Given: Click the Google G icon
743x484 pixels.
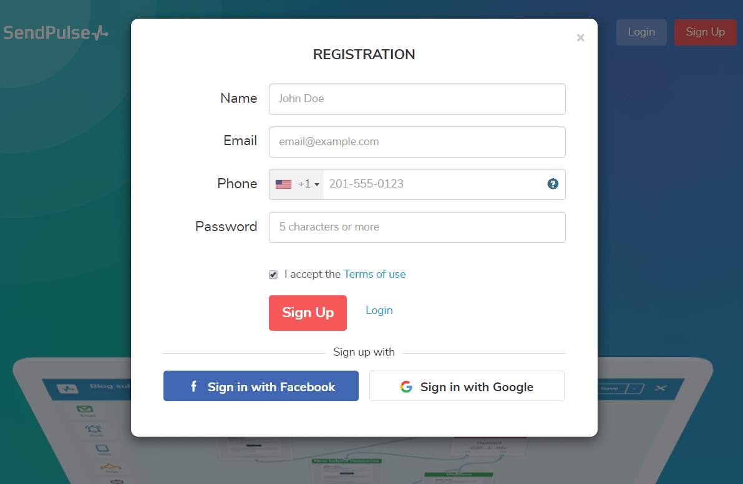Looking at the screenshot, I should point(405,386).
